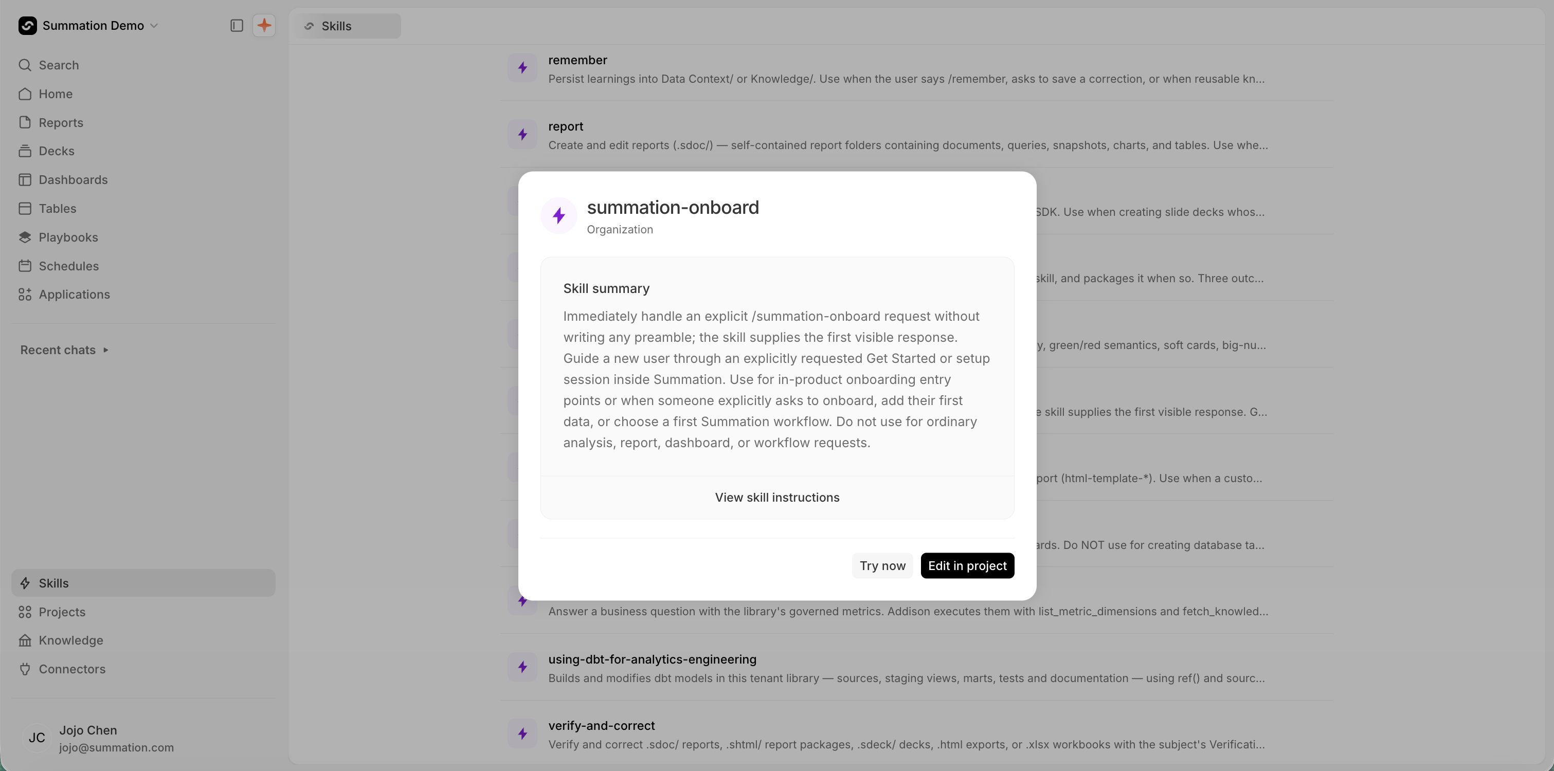Open the remember skill row
The width and height of the screenshot is (1554, 771).
916,69
